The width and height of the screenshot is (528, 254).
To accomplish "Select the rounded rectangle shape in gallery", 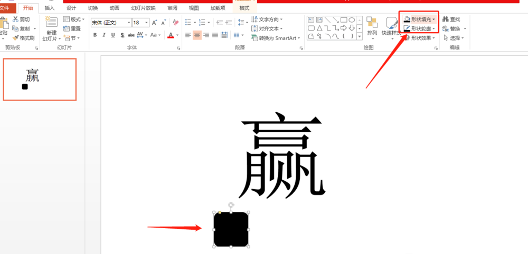I will click(311, 28).
